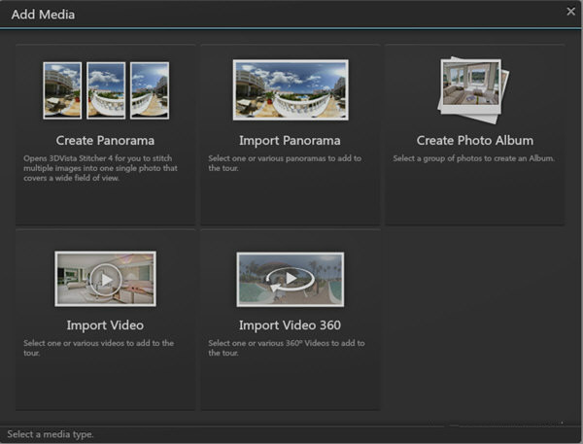Screen dimensions: 583x444
Task: Click the wide Import Panorama preview image
Action: coord(290,90)
